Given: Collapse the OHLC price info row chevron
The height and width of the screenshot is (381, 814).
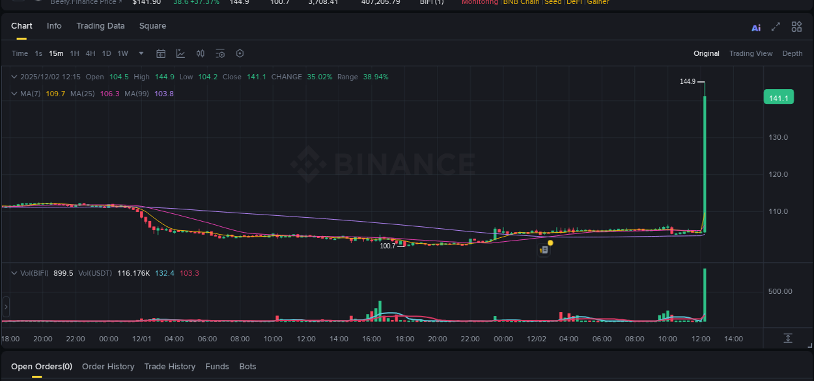Looking at the screenshot, I should click(13, 76).
